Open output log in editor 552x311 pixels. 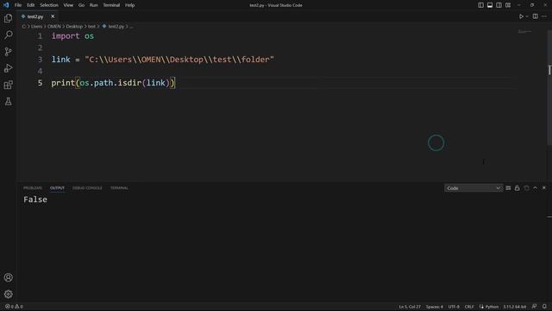pyautogui.click(x=526, y=188)
